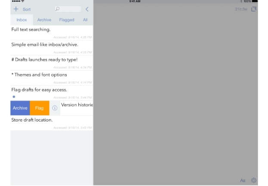Tap the 21c3w character/word count label
This screenshot has width=268, height=186.
pyautogui.click(x=241, y=9)
